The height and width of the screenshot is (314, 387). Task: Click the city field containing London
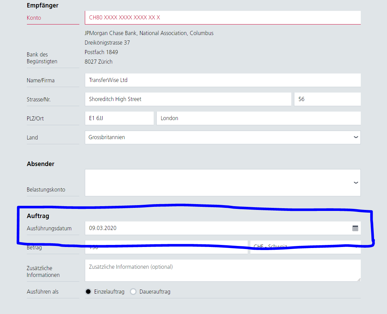point(258,118)
